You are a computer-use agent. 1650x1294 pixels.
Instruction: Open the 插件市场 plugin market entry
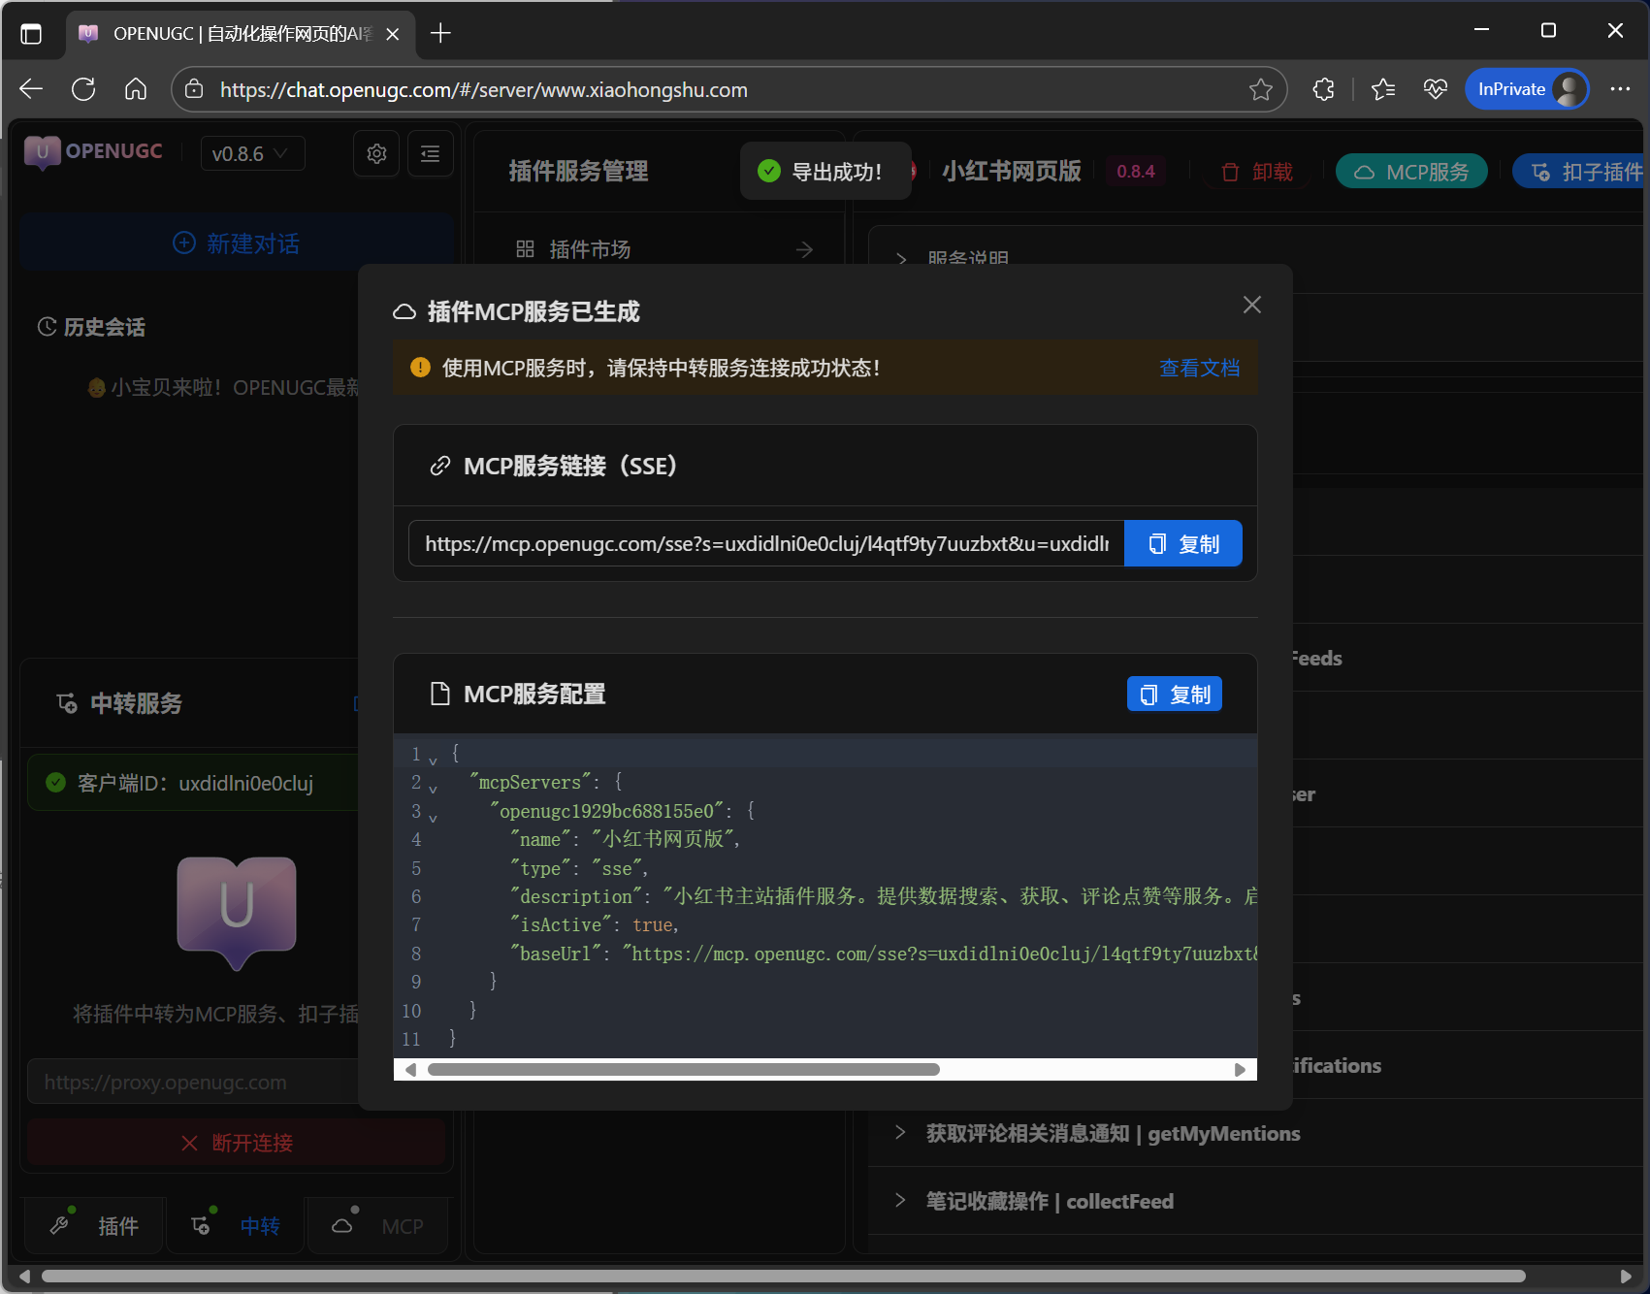tap(663, 249)
